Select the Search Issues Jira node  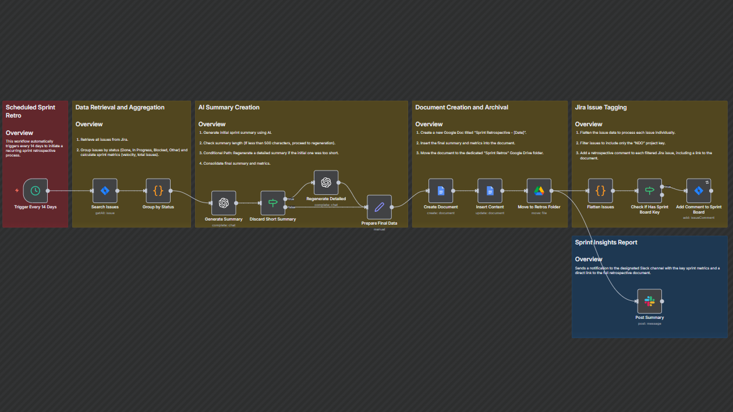point(104,190)
